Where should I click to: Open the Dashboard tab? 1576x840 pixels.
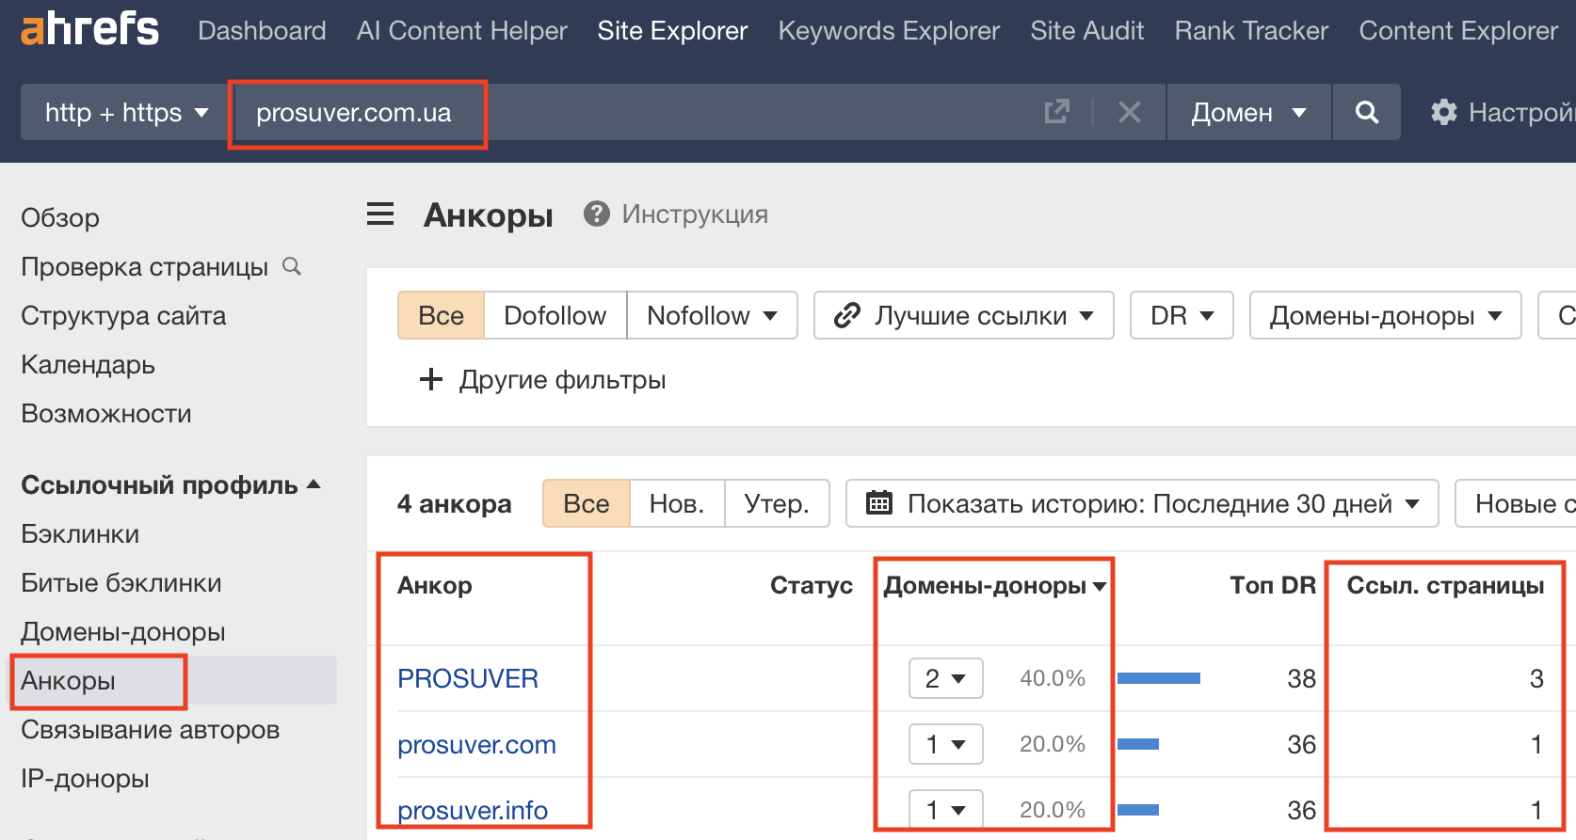pos(262,30)
